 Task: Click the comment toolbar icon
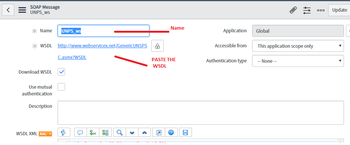pyautogui.click(x=81, y=132)
